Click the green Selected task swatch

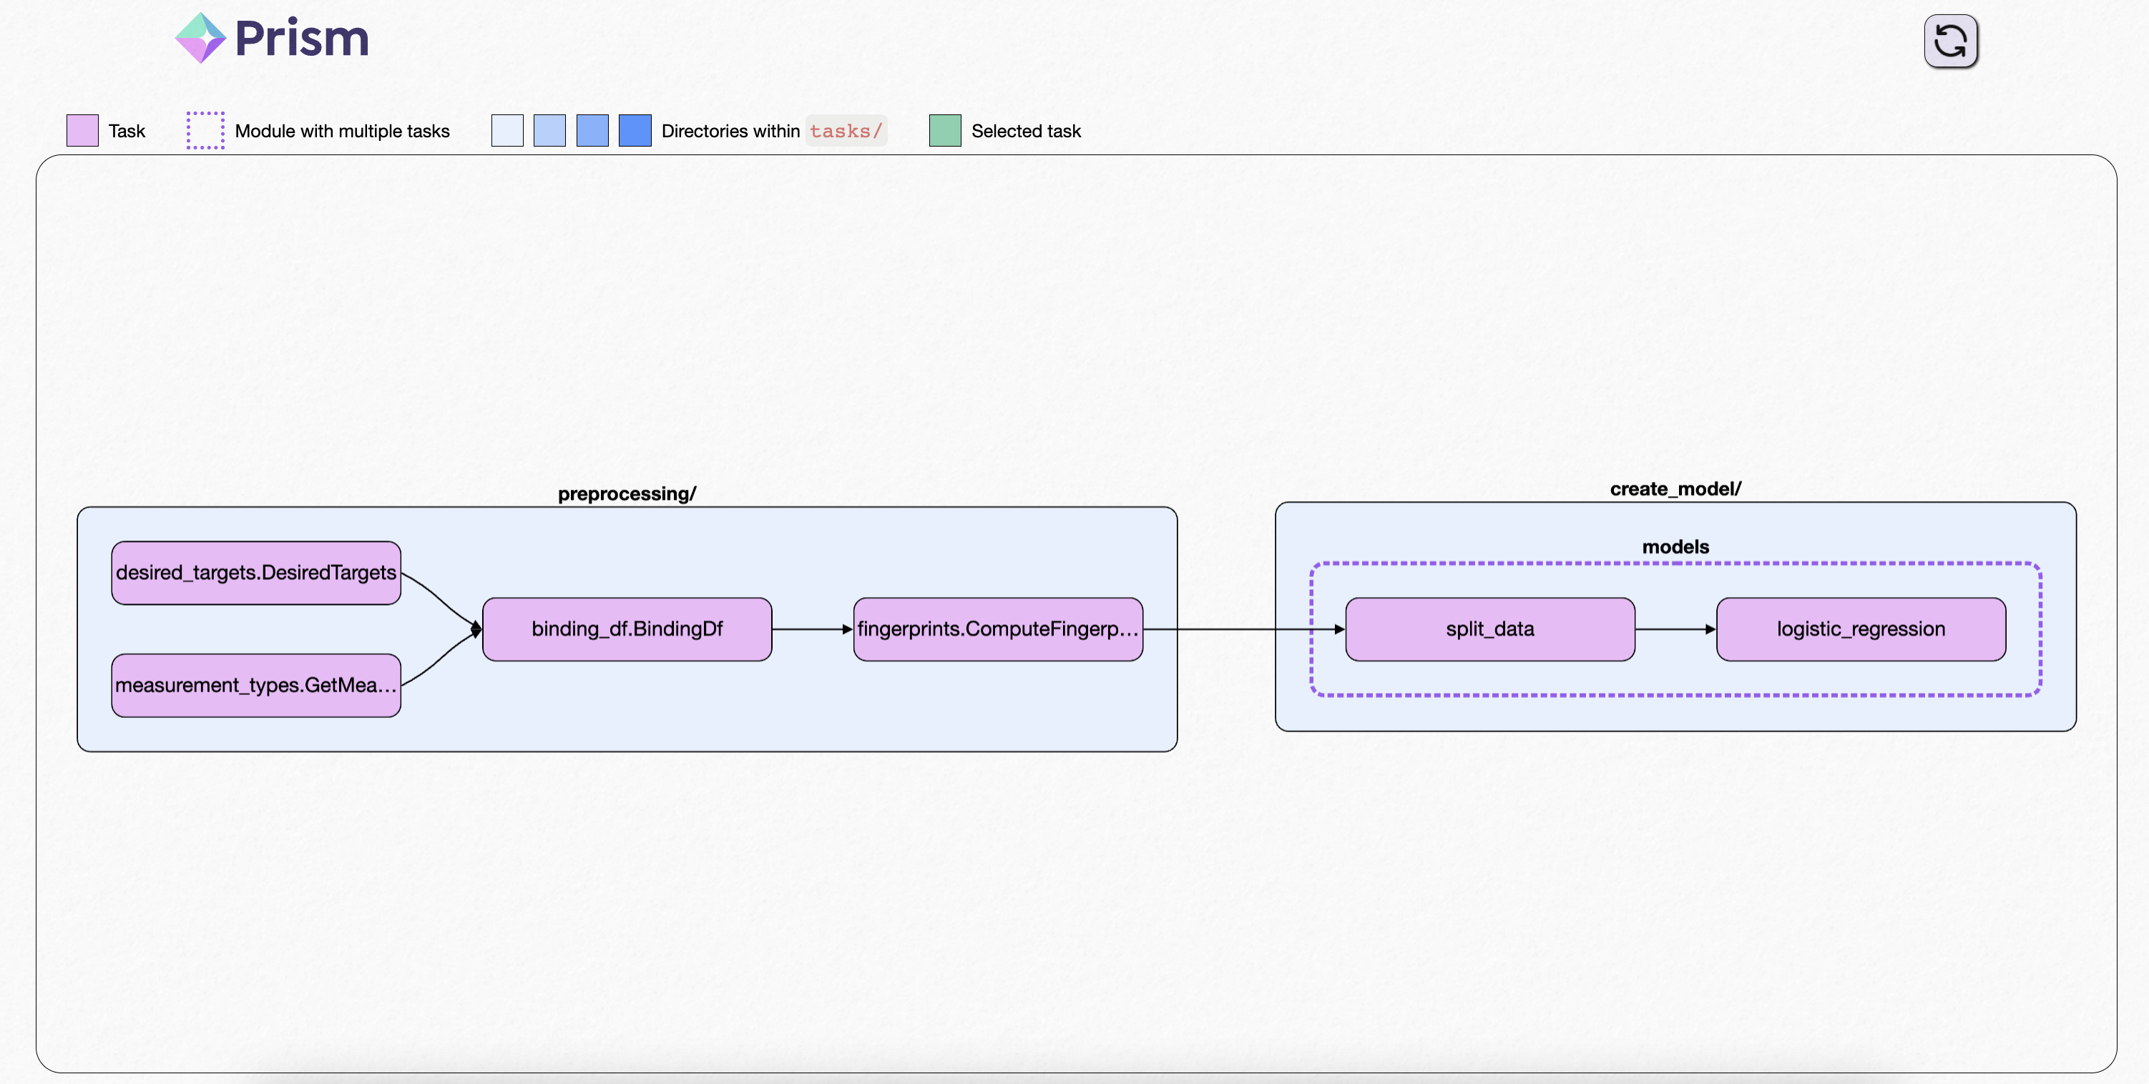tap(944, 131)
